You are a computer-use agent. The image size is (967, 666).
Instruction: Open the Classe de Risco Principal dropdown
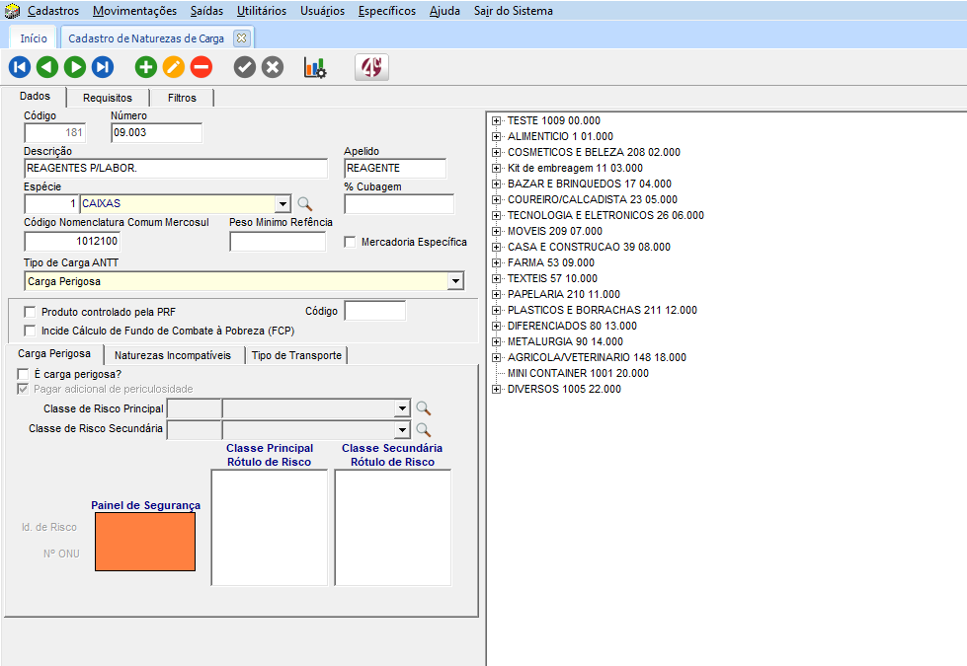402,407
